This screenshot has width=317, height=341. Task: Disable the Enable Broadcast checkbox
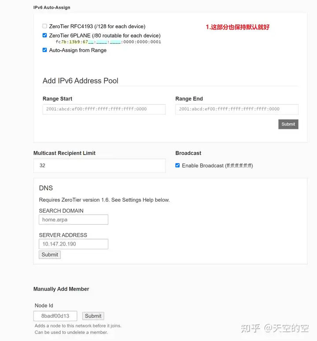(x=177, y=165)
